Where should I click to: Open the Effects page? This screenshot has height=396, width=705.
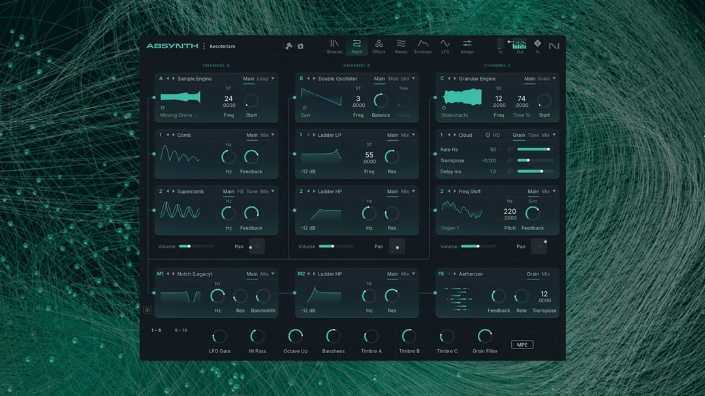pyautogui.click(x=379, y=46)
